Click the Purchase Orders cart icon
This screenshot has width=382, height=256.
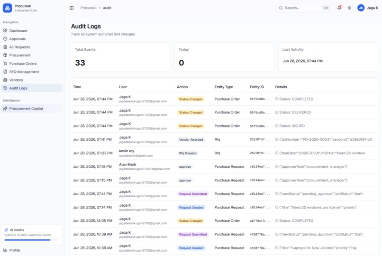(x=5, y=64)
